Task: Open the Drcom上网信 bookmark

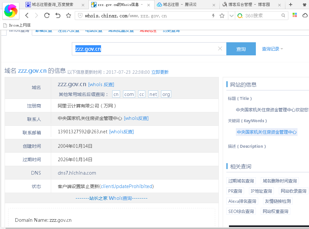Action: click(x=17, y=25)
